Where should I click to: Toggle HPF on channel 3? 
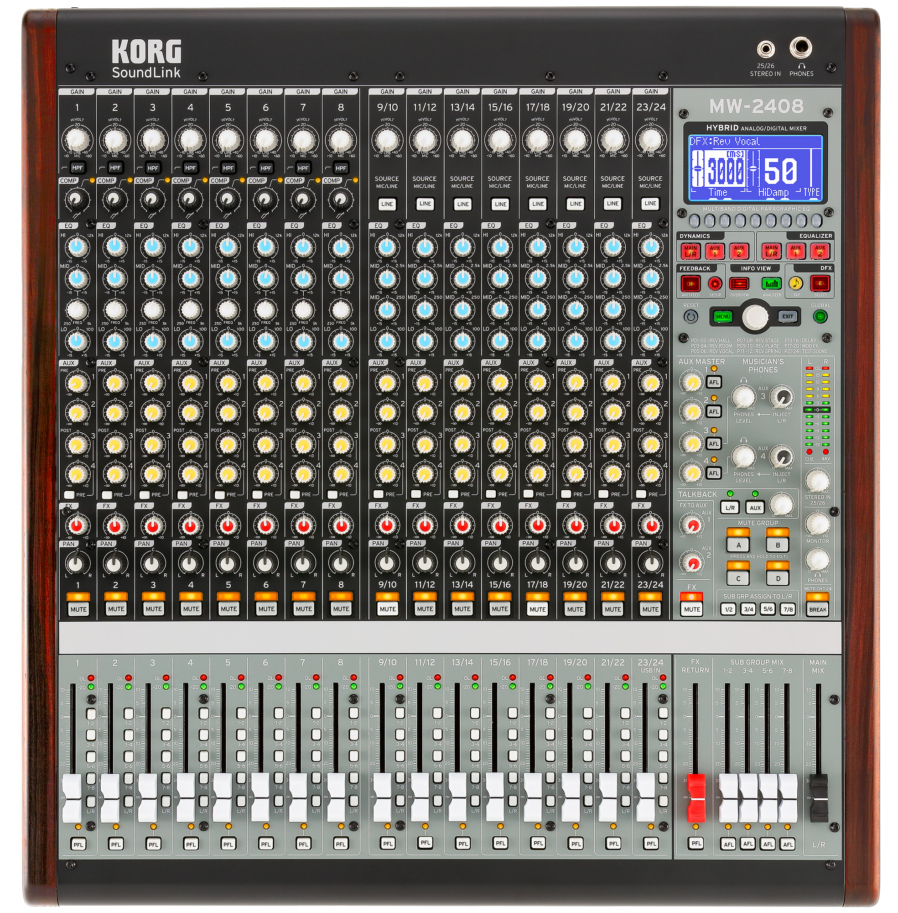click(153, 168)
